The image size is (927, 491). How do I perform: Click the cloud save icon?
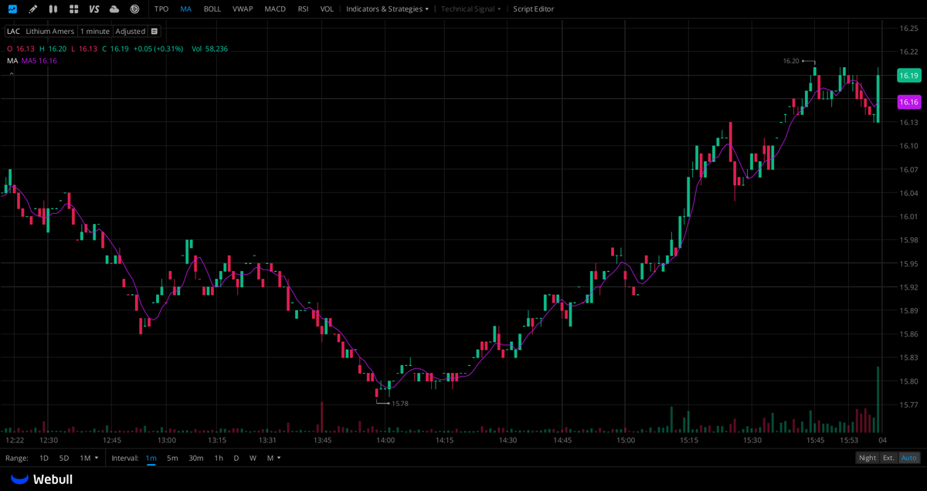click(x=114, y=9)
